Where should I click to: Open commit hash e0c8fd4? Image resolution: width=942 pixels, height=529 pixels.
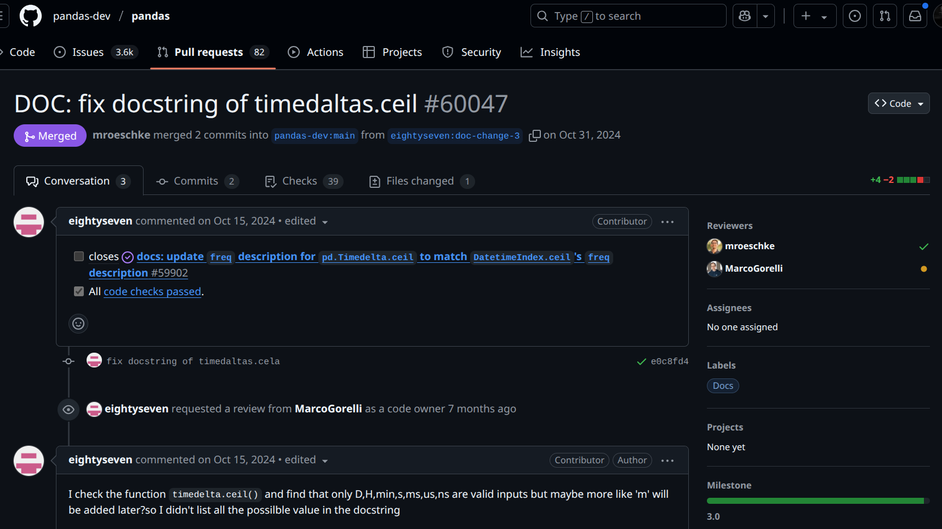(670, 361)
